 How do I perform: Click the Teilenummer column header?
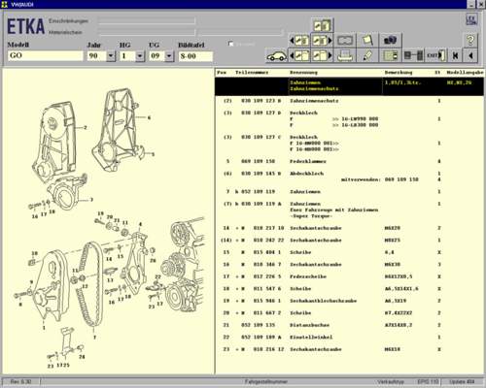point(252,73)
